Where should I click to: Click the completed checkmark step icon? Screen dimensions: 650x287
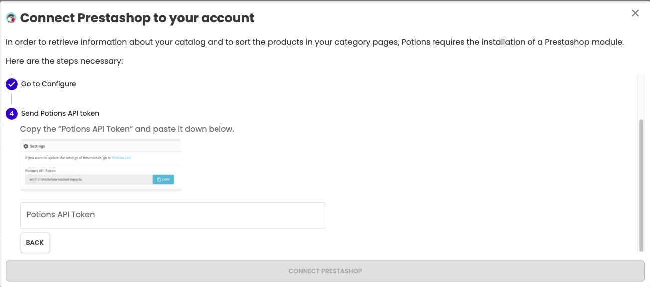[12, 84]
